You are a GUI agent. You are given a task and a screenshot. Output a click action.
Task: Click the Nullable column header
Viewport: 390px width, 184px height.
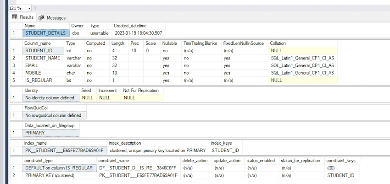[171, 43]
